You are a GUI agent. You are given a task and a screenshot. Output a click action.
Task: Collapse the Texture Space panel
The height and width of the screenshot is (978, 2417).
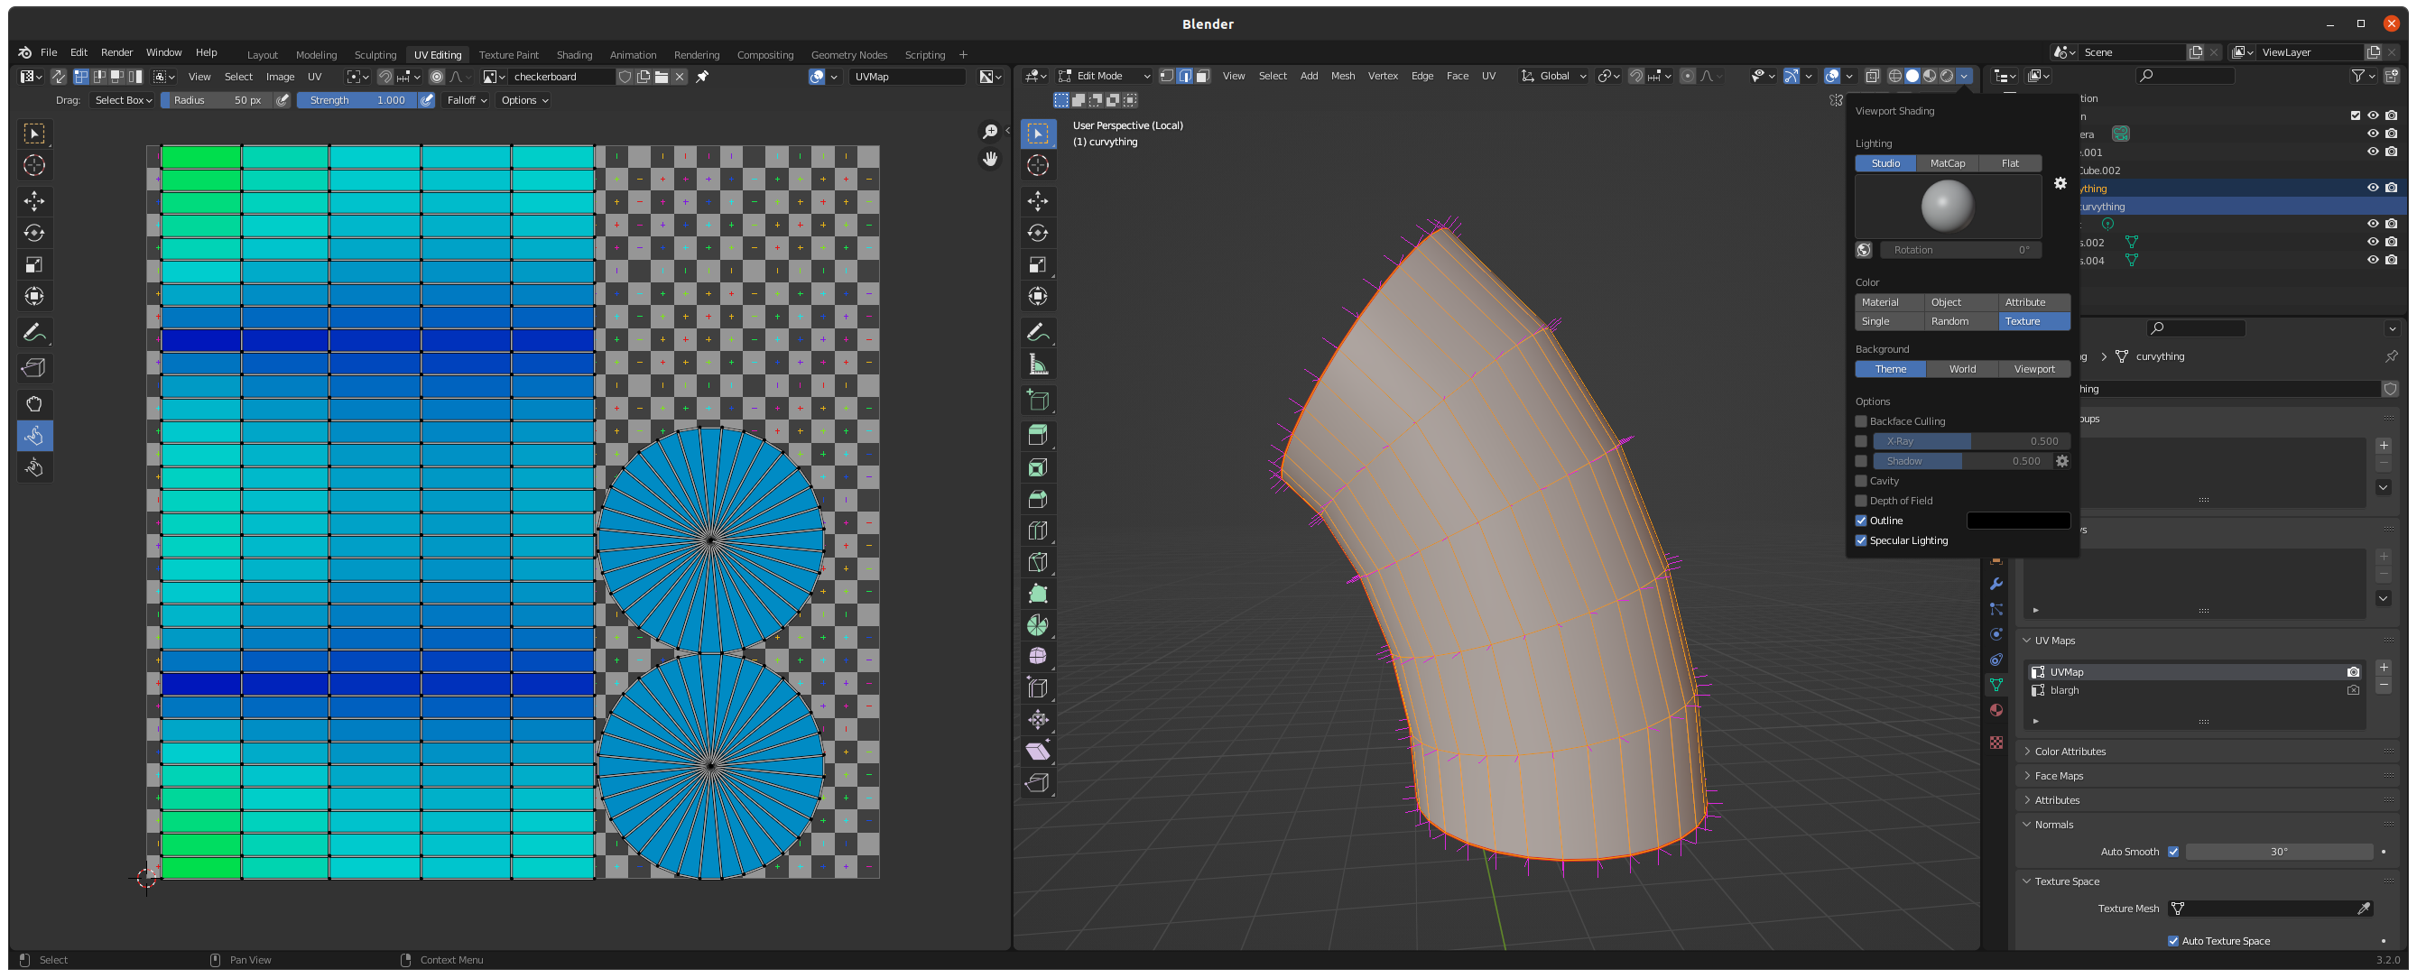pos(2066,882)
